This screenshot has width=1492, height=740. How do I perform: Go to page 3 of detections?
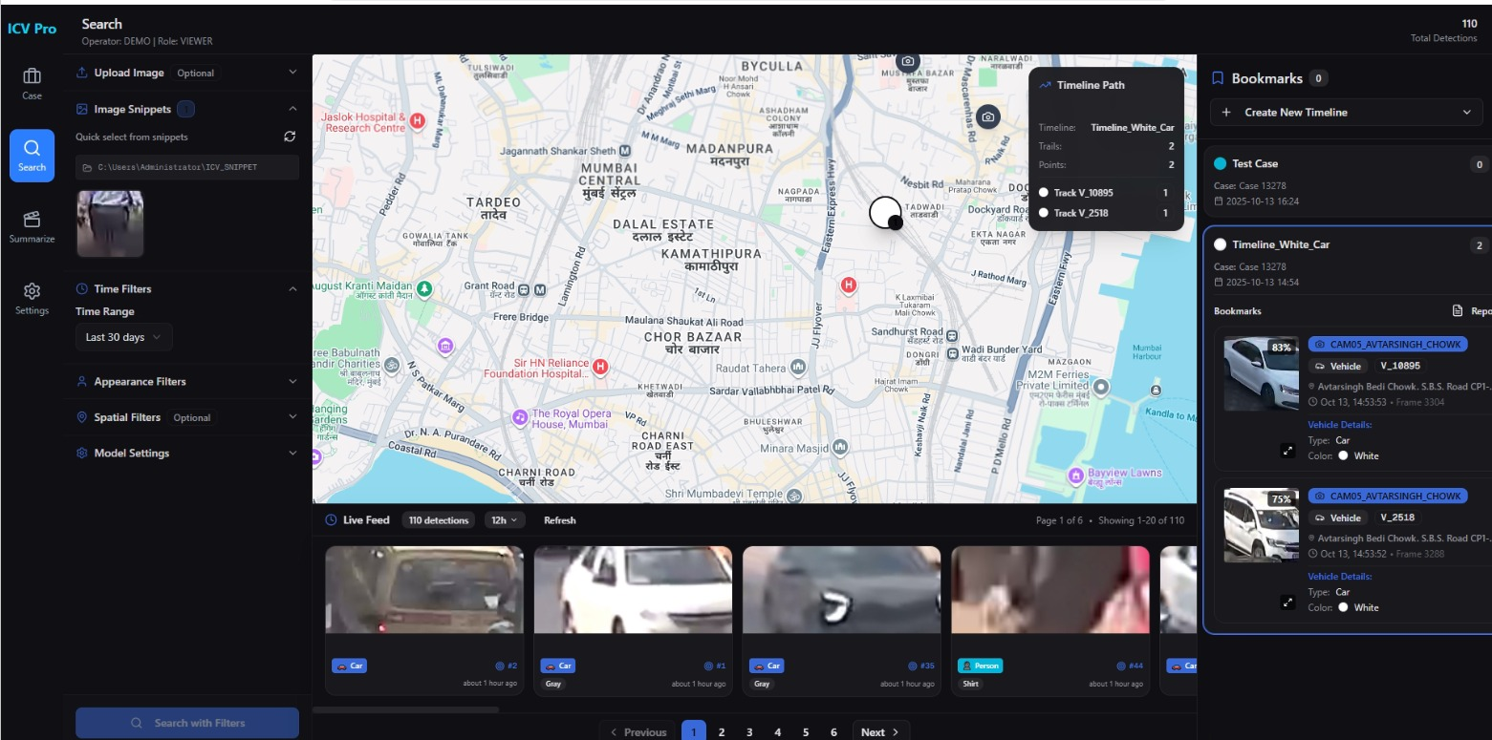(x=749, y=731)
